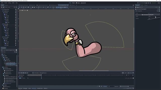Screen dimensions: 161x90
Task: Open the renderer Forward+ dropdown
Action: pyautogui.click(x=154, y=3)
